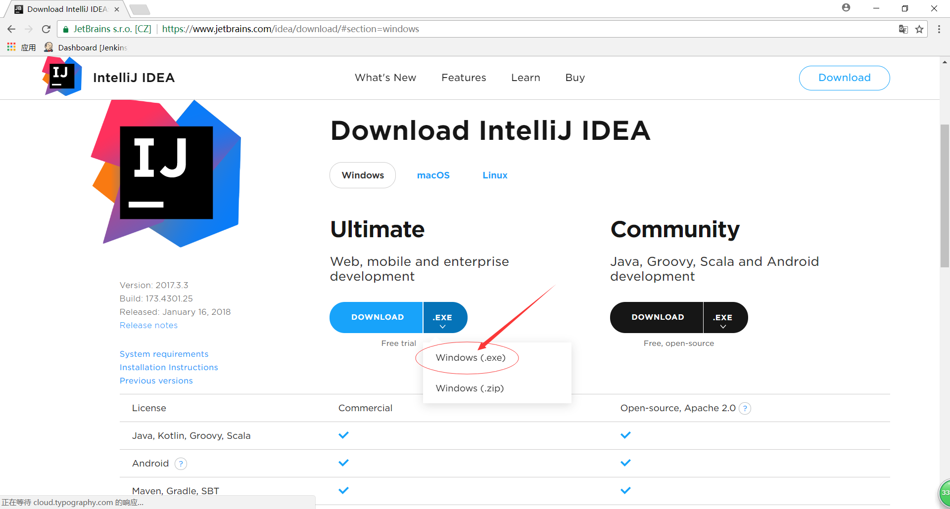Choose Windows (.exe) from dropdown
Screen dimensions: 950x509
coord(471,358)
